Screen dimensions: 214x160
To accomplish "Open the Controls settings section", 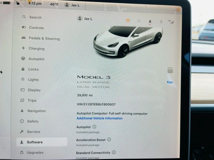I will (x=33, y=27).
